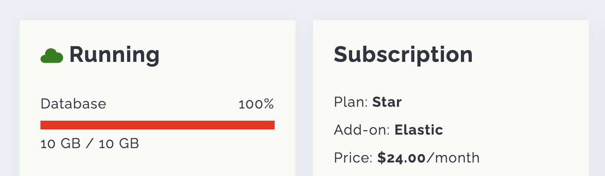Click the Database usage label
The height and width of the screenshot is (176, 605).
coord(73,104)
